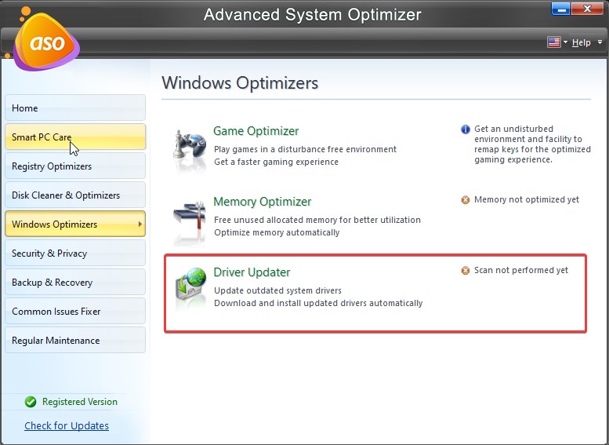Click the Advanced System Optimizer title bar text
The height and width of the screenshot is (445, 609).
pyautogui.click(x=313, y=15)
